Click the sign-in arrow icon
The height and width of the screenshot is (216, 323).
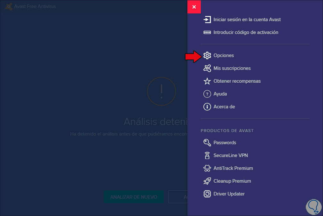point(207,20)
